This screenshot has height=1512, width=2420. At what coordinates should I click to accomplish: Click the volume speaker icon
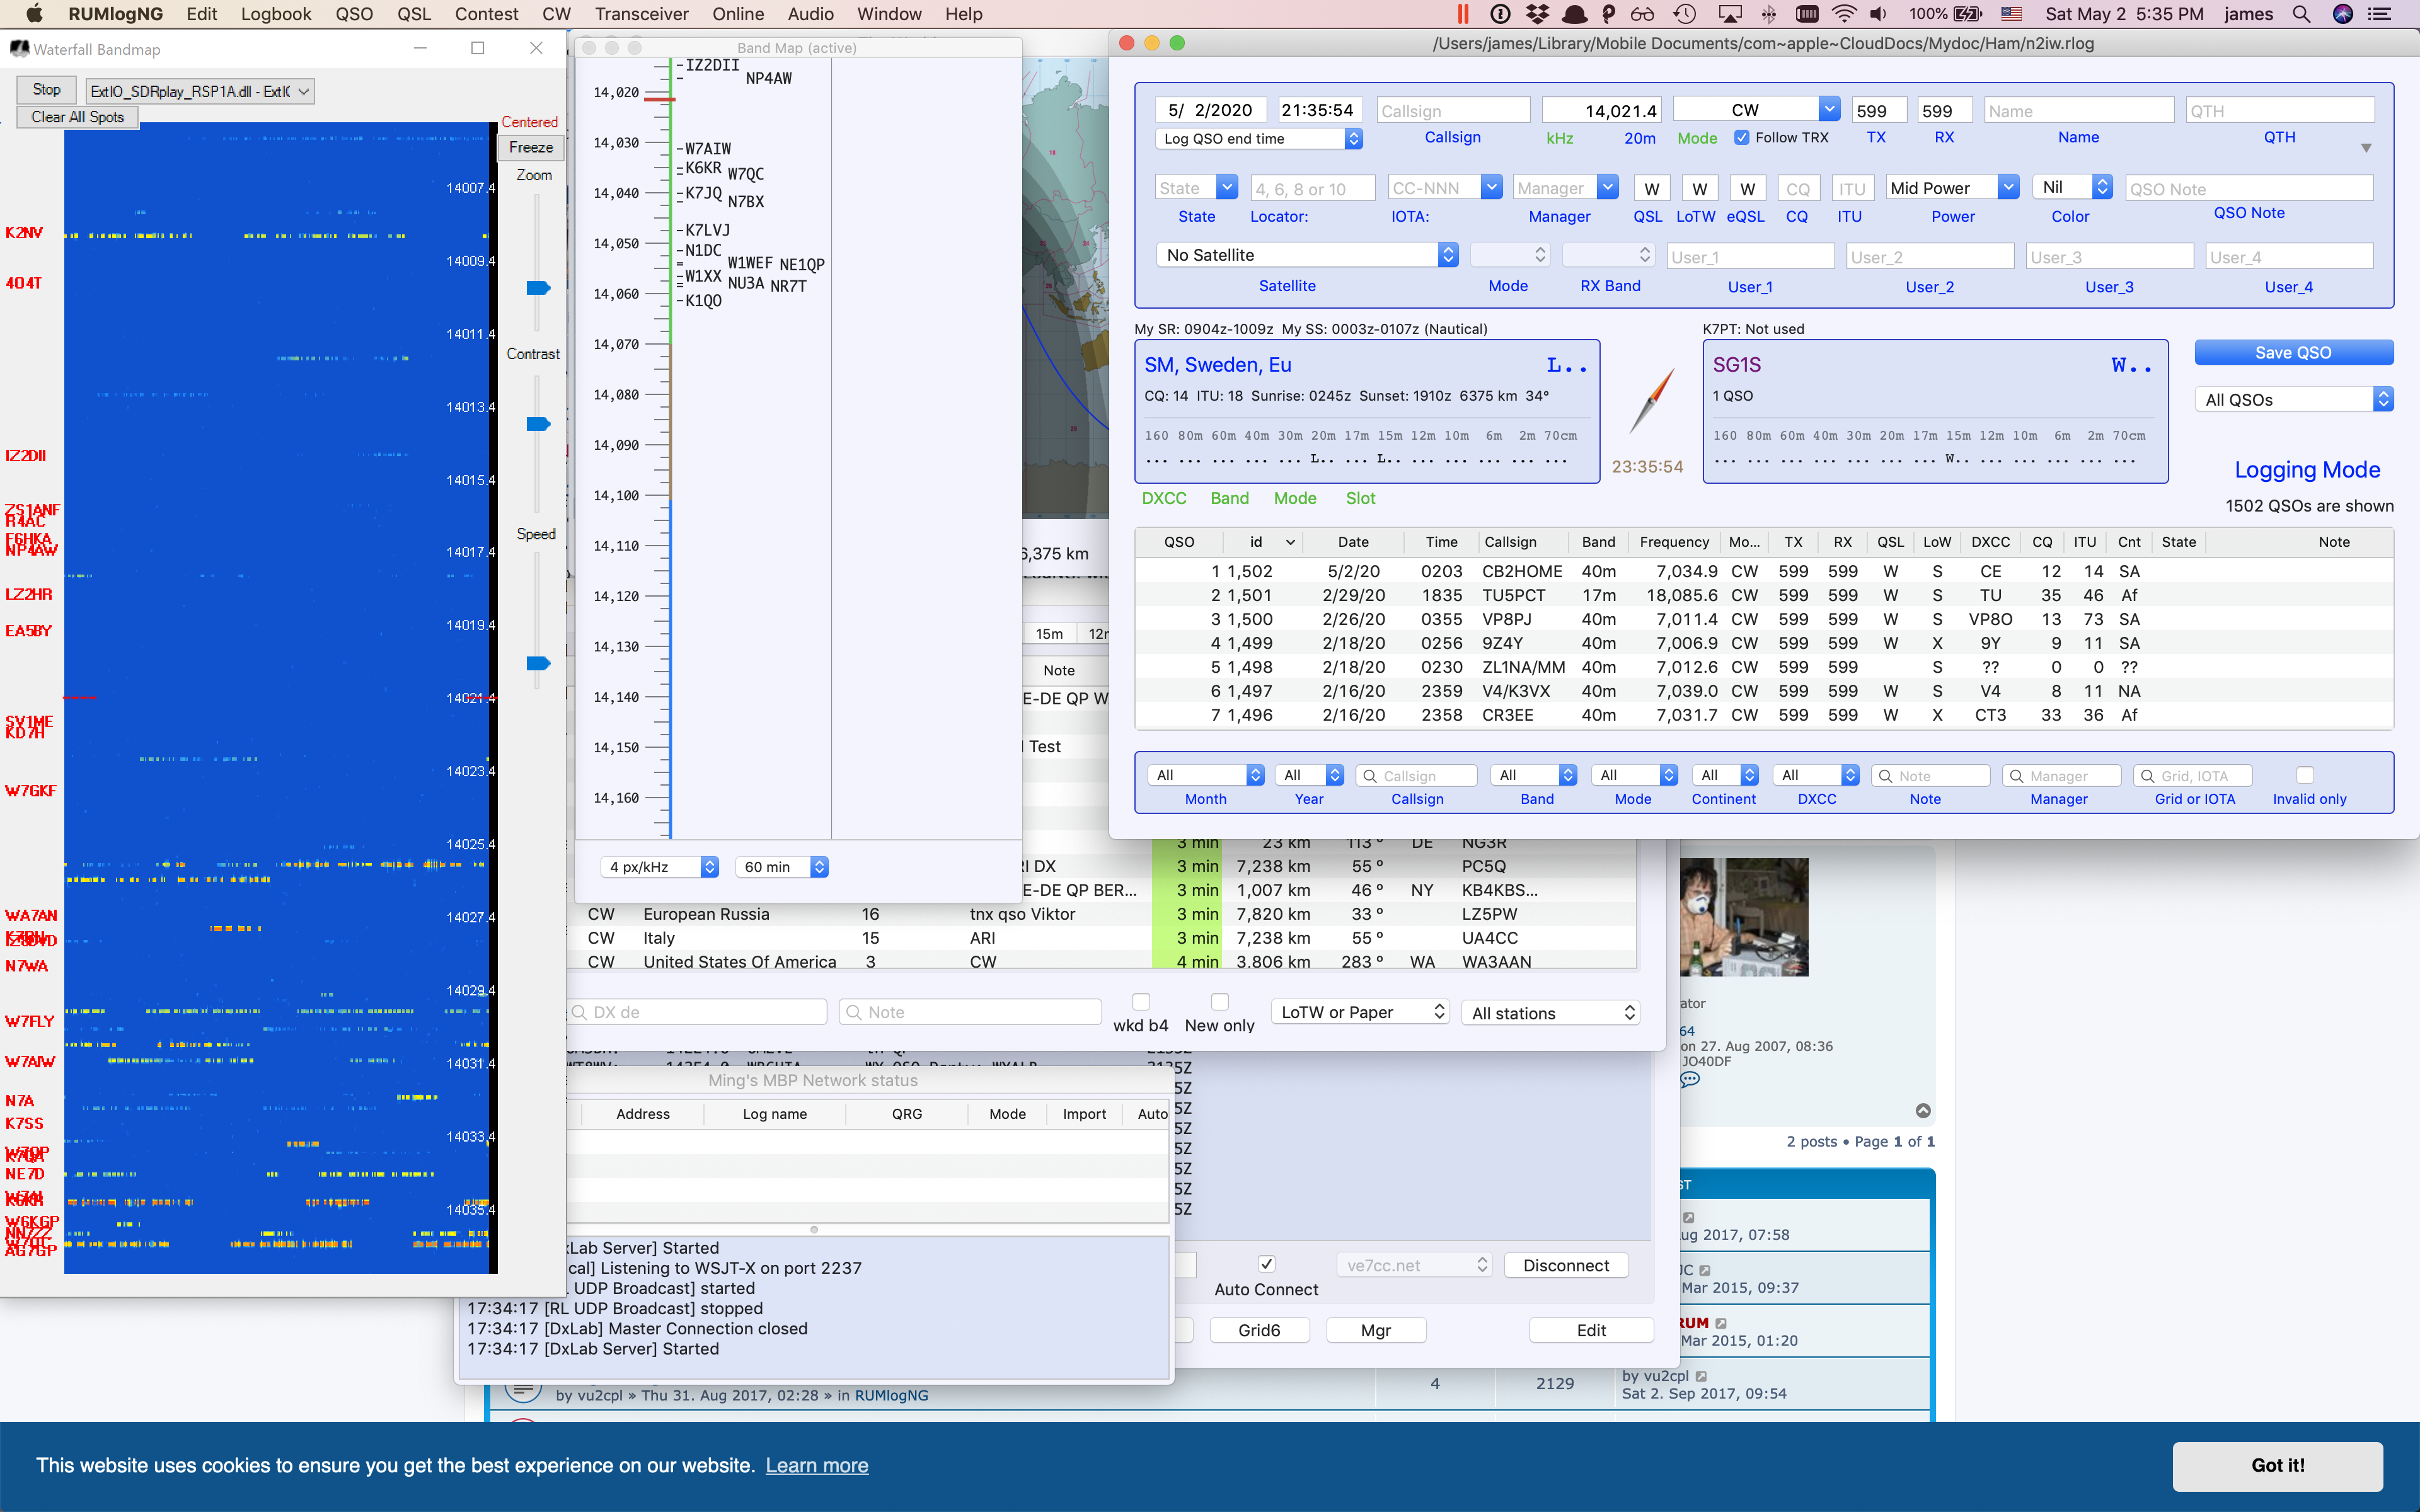[1879, 14]
